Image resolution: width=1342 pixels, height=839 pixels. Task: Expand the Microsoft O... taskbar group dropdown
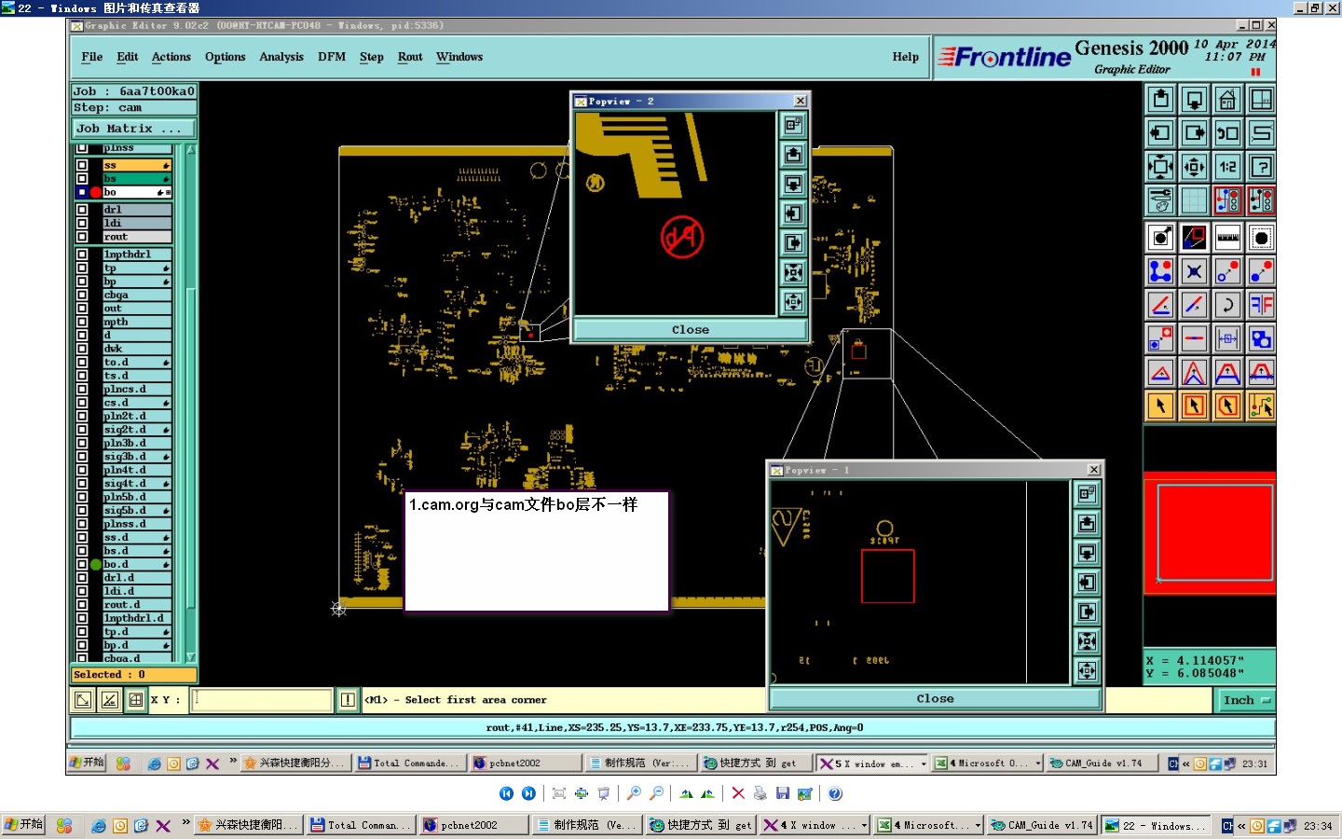pos(1037,763)
